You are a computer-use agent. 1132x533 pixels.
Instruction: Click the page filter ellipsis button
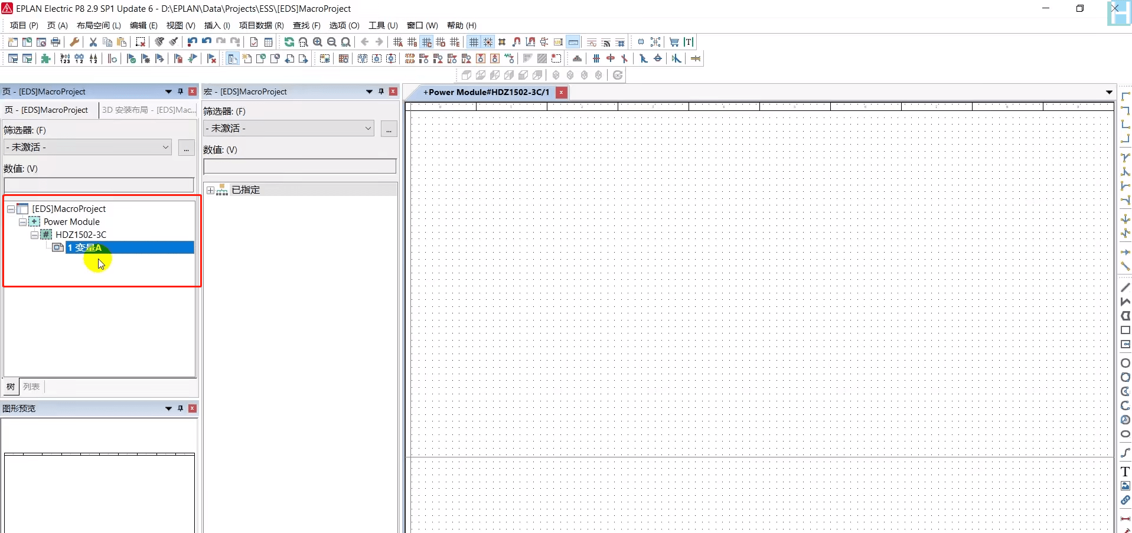(x=186, y=148)
